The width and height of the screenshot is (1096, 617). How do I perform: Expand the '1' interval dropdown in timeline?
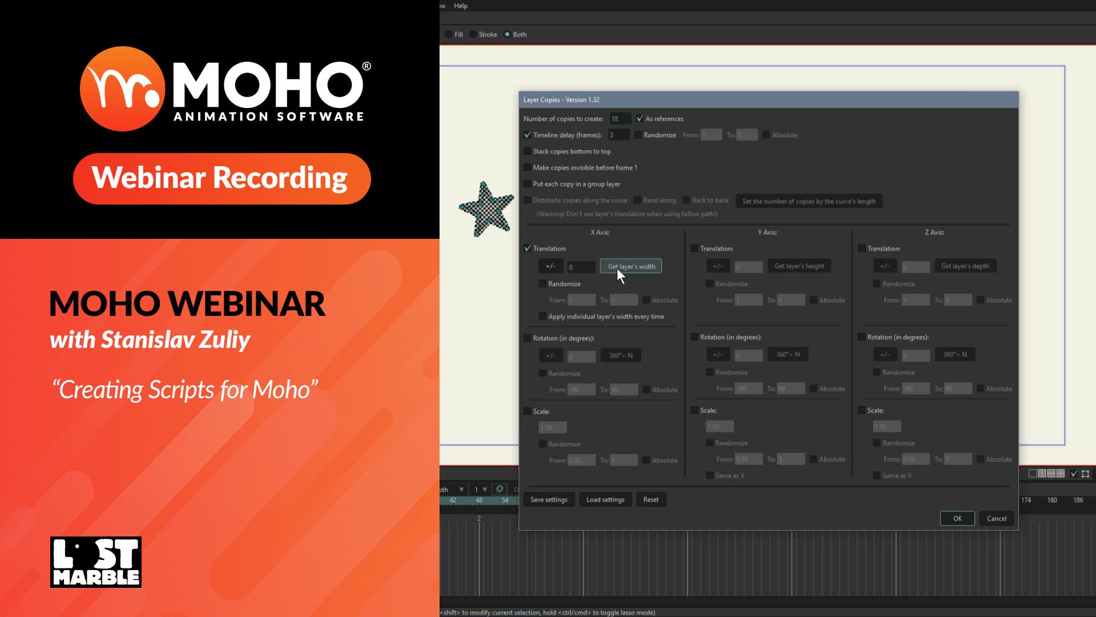point(485,490)
